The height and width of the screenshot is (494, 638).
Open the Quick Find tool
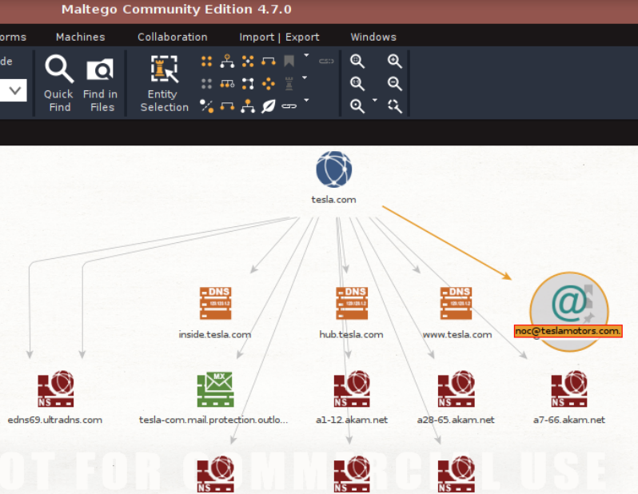[59, 83]
